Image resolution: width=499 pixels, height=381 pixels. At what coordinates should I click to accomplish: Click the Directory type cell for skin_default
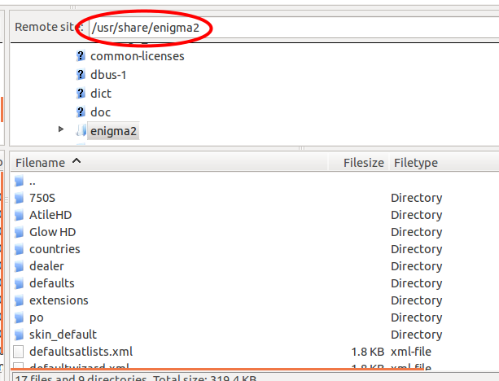(x=416, y=335)
